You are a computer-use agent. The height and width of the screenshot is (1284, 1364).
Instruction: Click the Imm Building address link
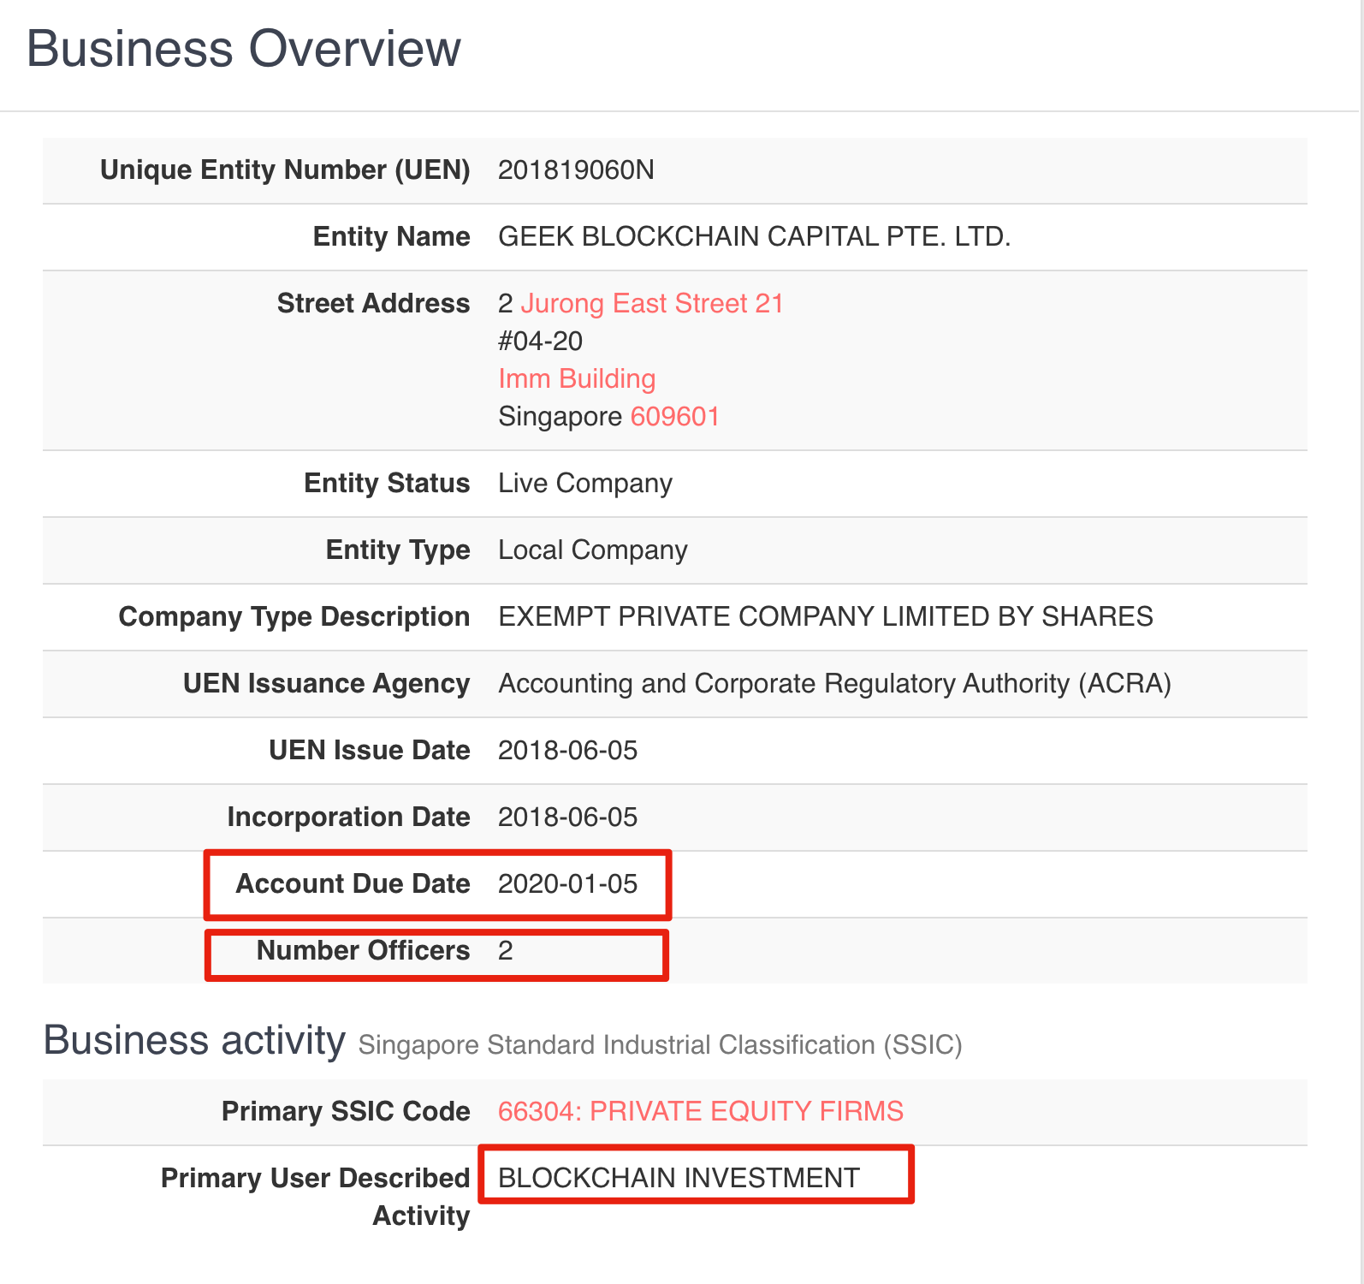(x=577, y=379)
